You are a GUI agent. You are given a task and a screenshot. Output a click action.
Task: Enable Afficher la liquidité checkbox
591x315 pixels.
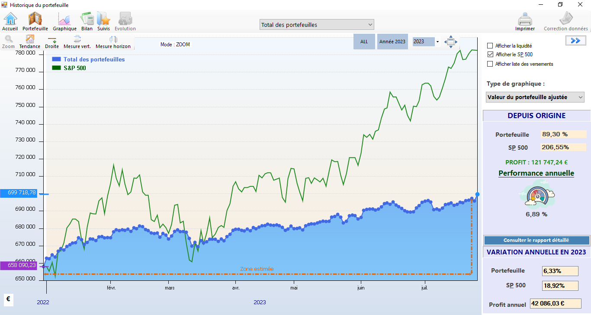pyautogui.click(x=490, y=45)
